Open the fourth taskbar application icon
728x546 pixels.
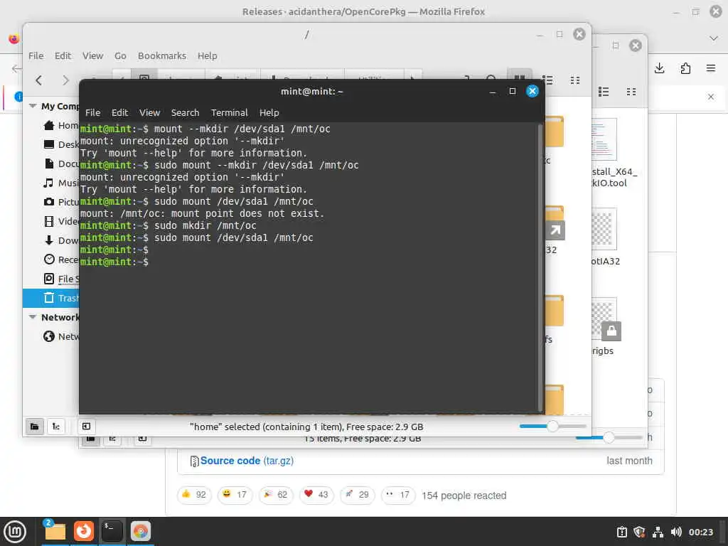coord(141,531)
